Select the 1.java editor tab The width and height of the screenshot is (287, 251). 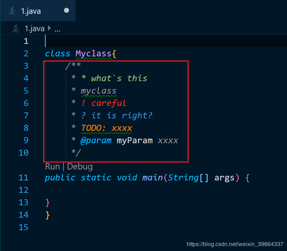(x=31, y=11)
